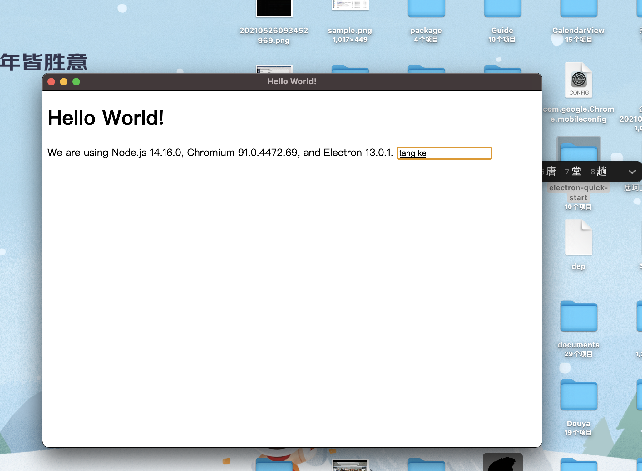Focus the text input showing tang ke
The width and height of the screenshot is (642, 471).
444,153
